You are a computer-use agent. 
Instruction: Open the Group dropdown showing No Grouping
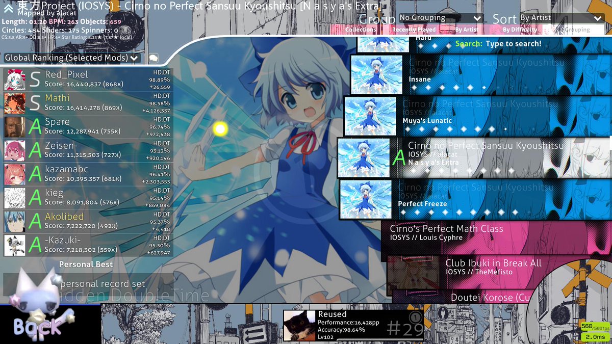pyautogui.click(x=441, y=18)
